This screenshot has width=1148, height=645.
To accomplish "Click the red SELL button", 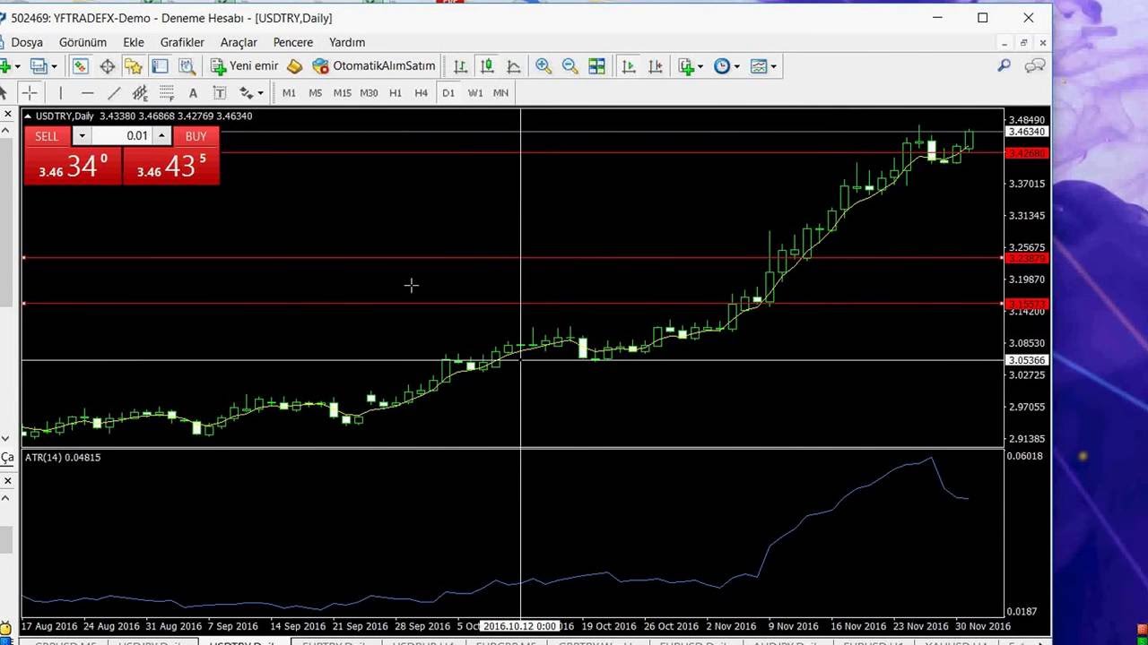I will tap(47, 136).
